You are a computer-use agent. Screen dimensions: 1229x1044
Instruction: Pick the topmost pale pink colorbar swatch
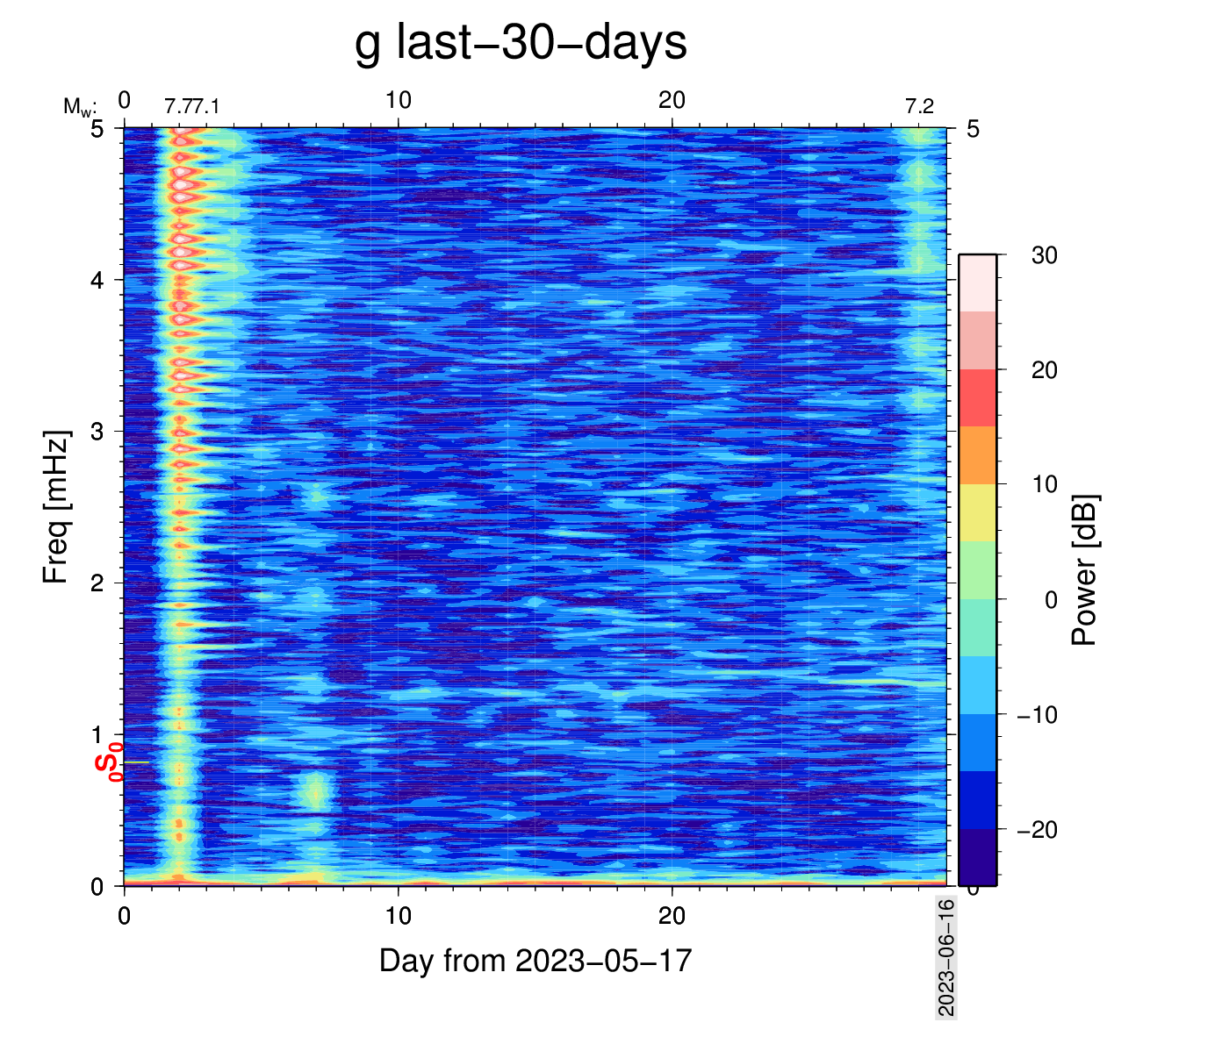pyautogui.click(x=977, y=282)
